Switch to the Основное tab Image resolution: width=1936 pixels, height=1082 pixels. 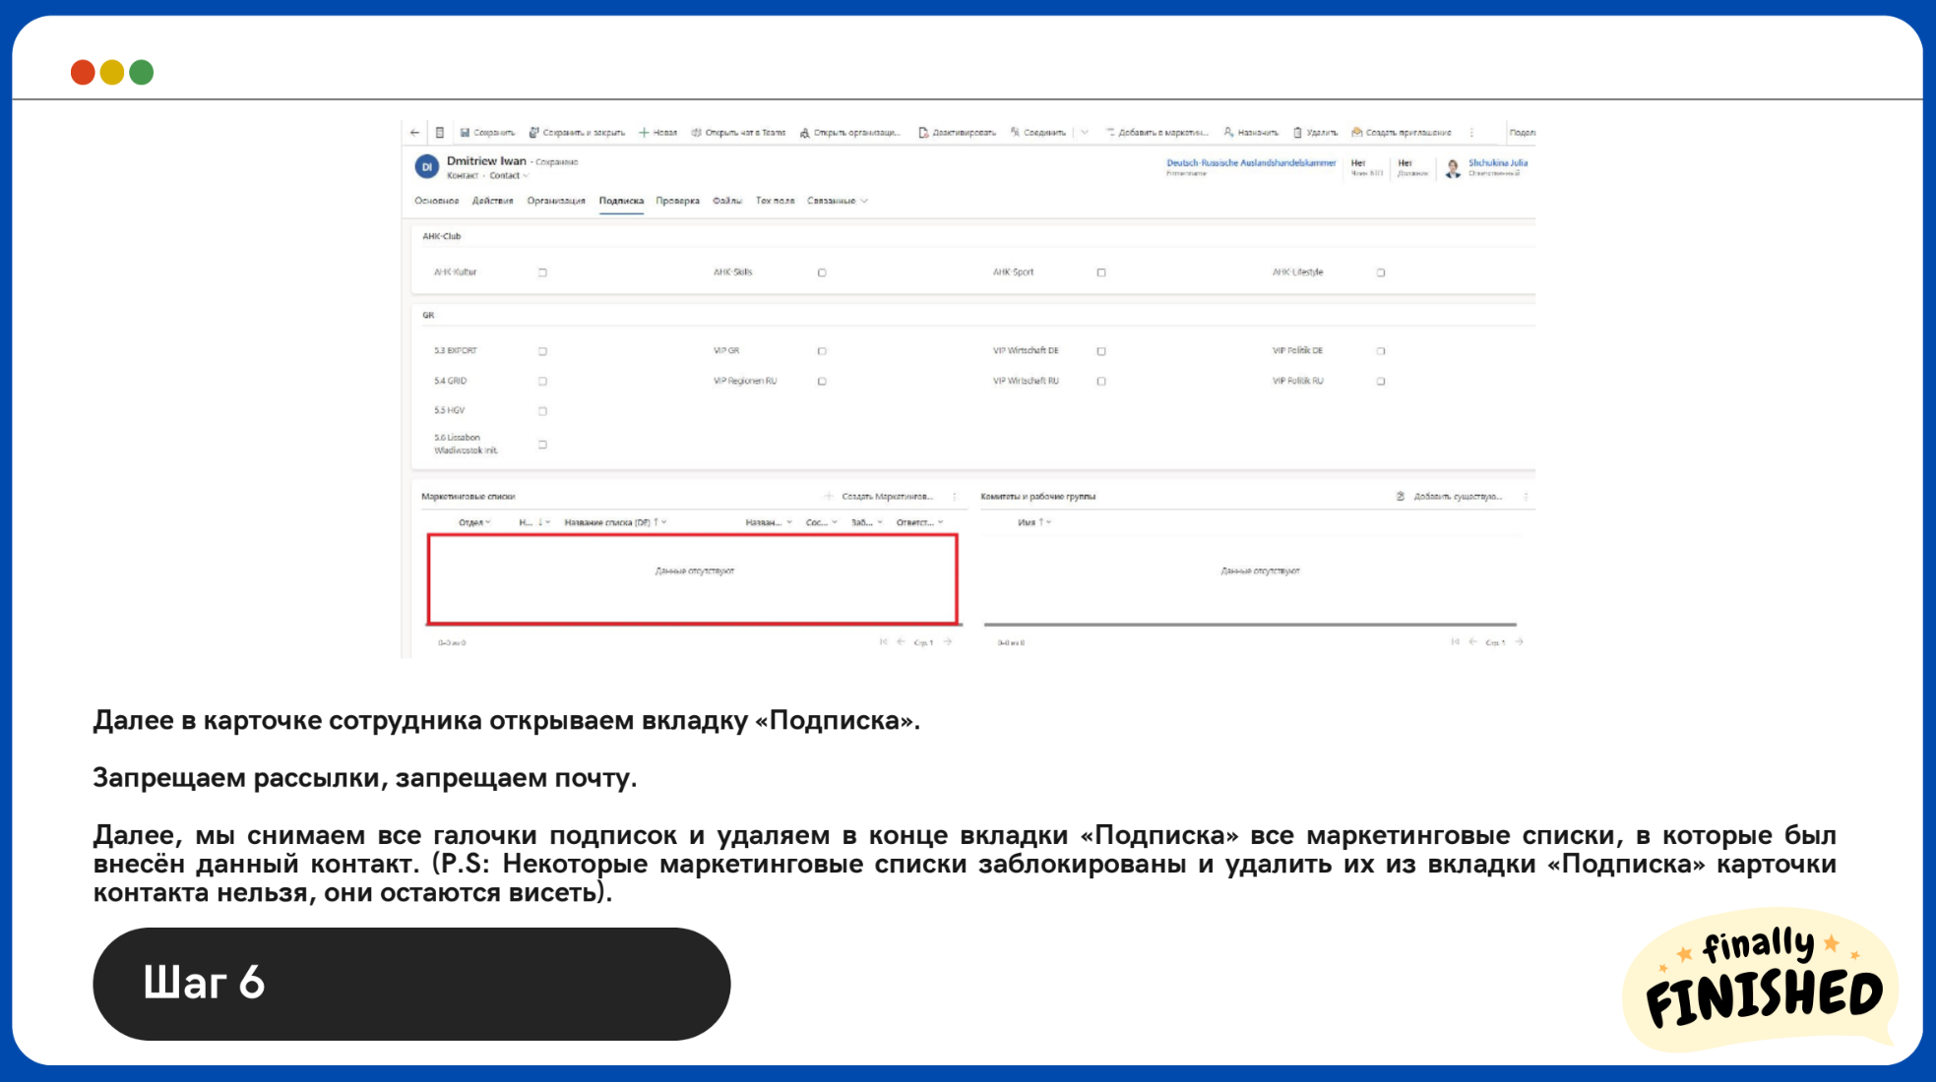tap(436, 201)
